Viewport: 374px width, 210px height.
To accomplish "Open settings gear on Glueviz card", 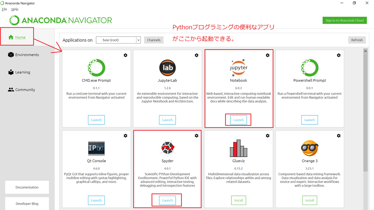I will 268,136.
